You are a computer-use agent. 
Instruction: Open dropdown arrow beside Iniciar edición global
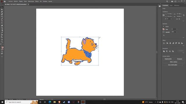click(x=183, y=65)
